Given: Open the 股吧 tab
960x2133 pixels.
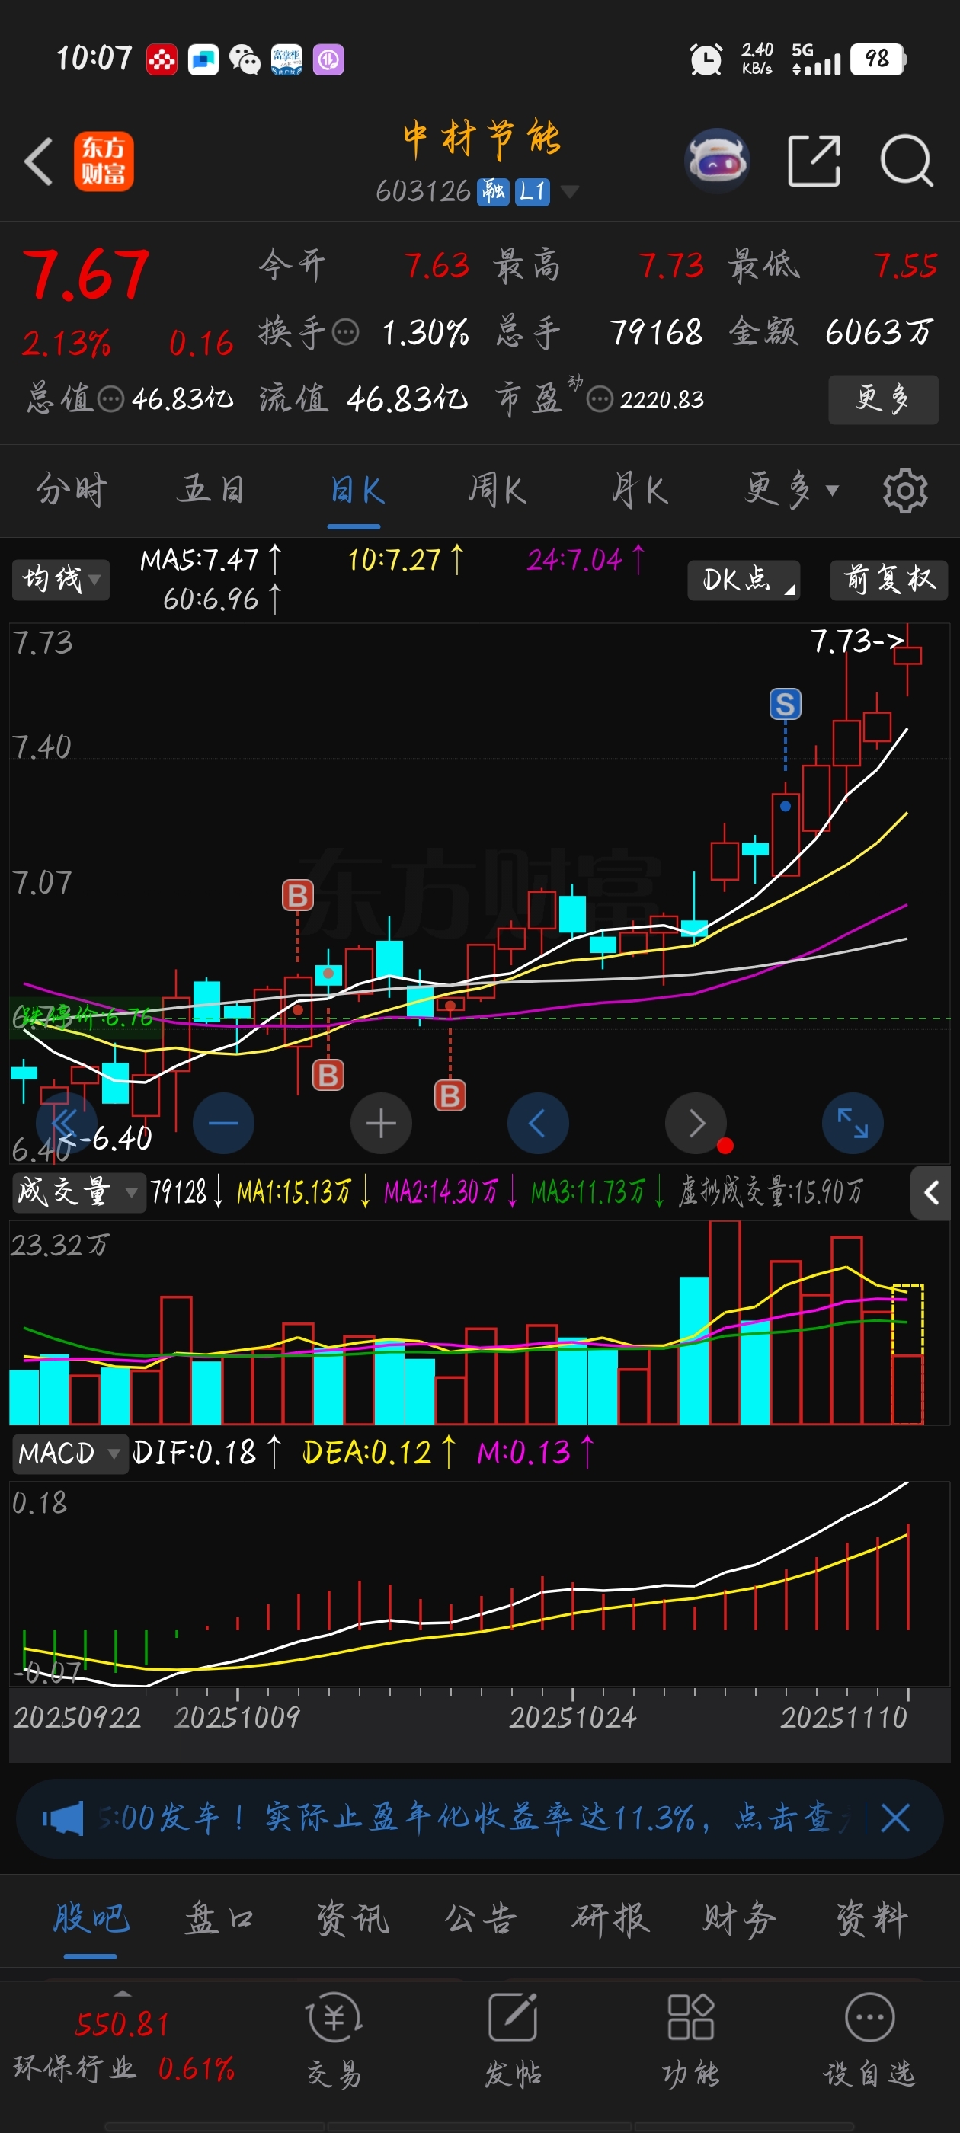Looking at the screenshot, I should (91, 1918).
